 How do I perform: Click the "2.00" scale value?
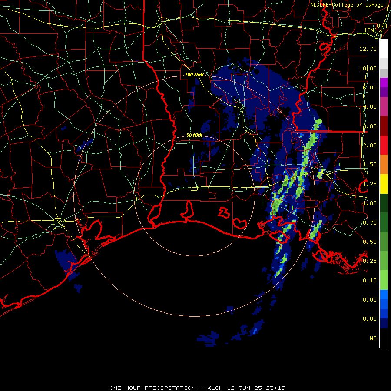click(x=370, y=146)
